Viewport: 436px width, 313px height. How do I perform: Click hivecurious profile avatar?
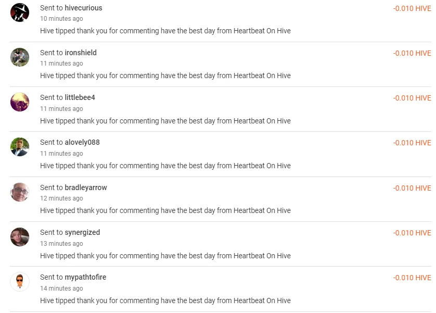20,12
